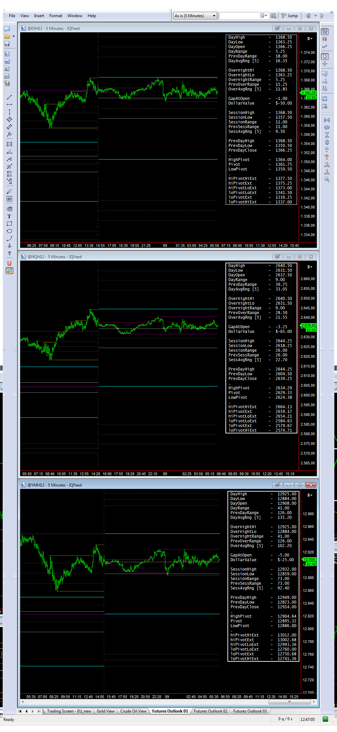Click the green up arrow buy icon
337x732 pixels.
pos(327,150)
